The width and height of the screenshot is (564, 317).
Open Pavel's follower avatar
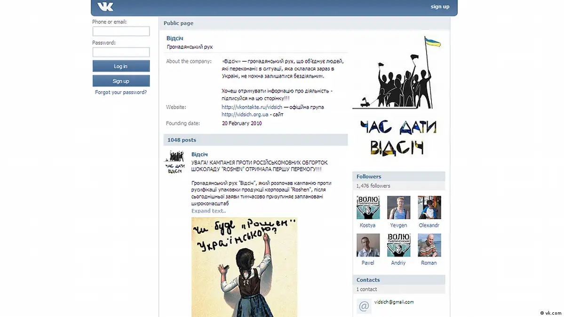click(368, 245)
